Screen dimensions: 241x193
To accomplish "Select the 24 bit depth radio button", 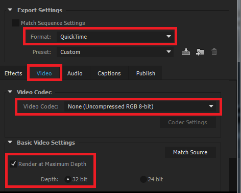I will pyautogui.click(x=143, y=179).
